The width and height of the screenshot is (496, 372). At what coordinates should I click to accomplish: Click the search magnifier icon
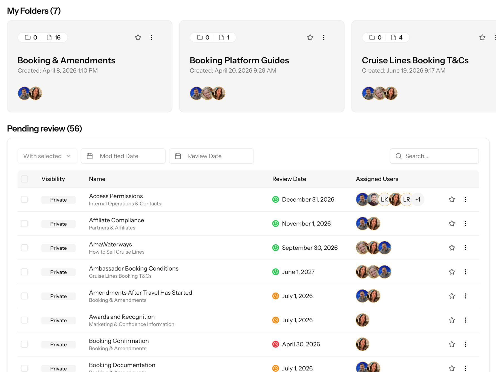(399, 156)
